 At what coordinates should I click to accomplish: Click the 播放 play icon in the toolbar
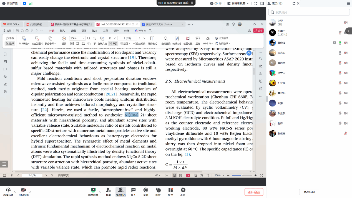coord(64,39)
